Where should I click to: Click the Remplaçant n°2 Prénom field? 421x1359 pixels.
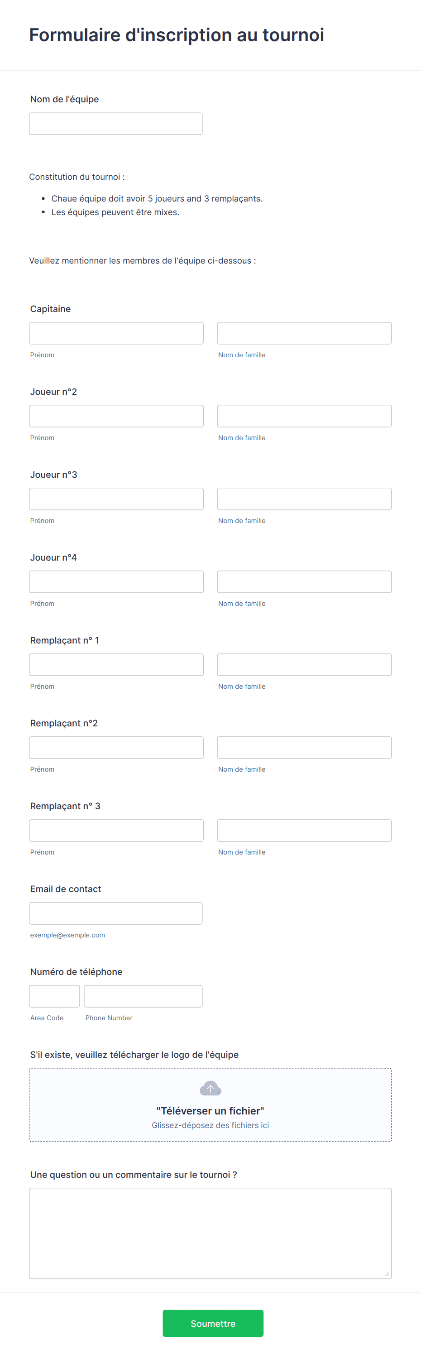click(x=116, y=747)
